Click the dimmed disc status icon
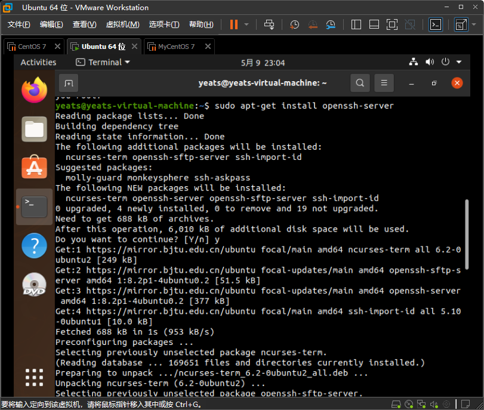This screenshot has width=484, height=410. tap(446, 404)
